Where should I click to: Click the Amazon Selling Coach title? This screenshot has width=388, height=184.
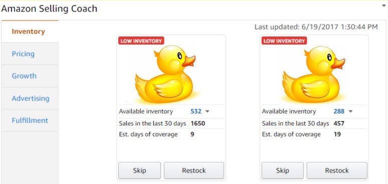tap(49, 8)
